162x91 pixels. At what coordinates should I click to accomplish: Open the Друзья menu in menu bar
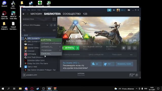(34, 10)
